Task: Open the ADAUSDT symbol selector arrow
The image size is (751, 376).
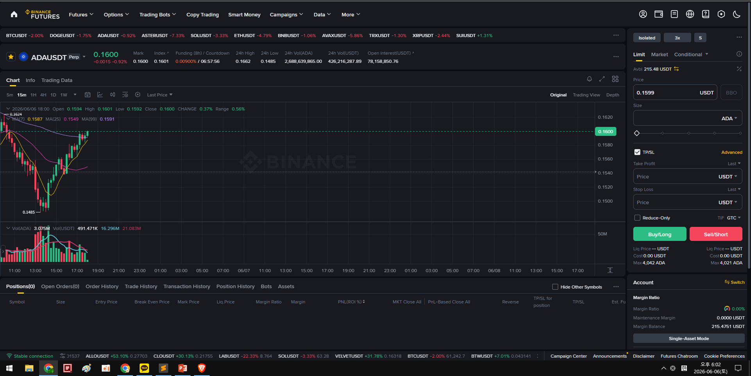Action: 84,57
